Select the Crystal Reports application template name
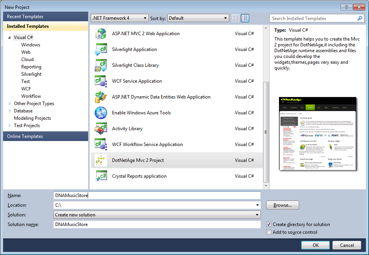 [x=139, y=176]
